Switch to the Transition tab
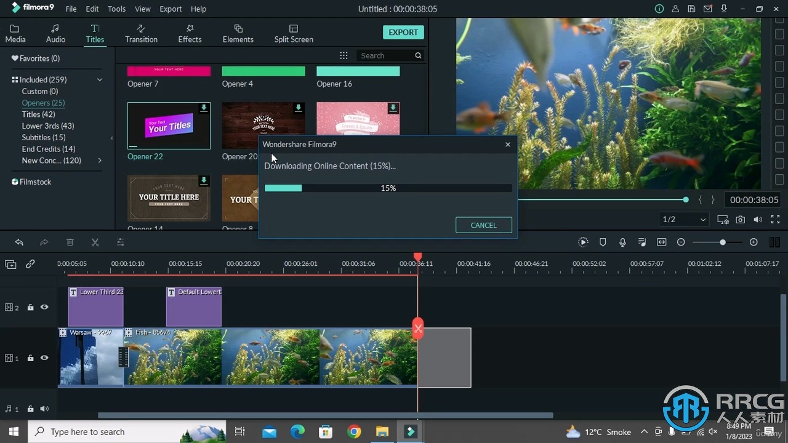788x443 pixels. (141, 34)
